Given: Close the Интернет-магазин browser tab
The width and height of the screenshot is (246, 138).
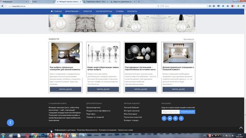Looking at the screenshot, I should 80,2.
